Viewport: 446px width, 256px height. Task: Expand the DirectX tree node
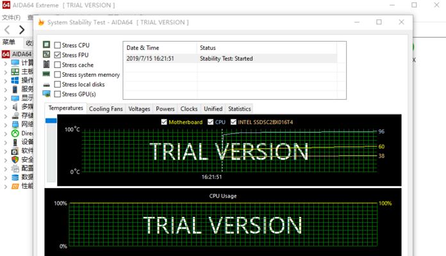(5, 134)
